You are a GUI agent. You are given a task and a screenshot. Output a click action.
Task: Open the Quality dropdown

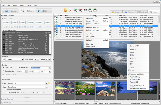(49, 59)
